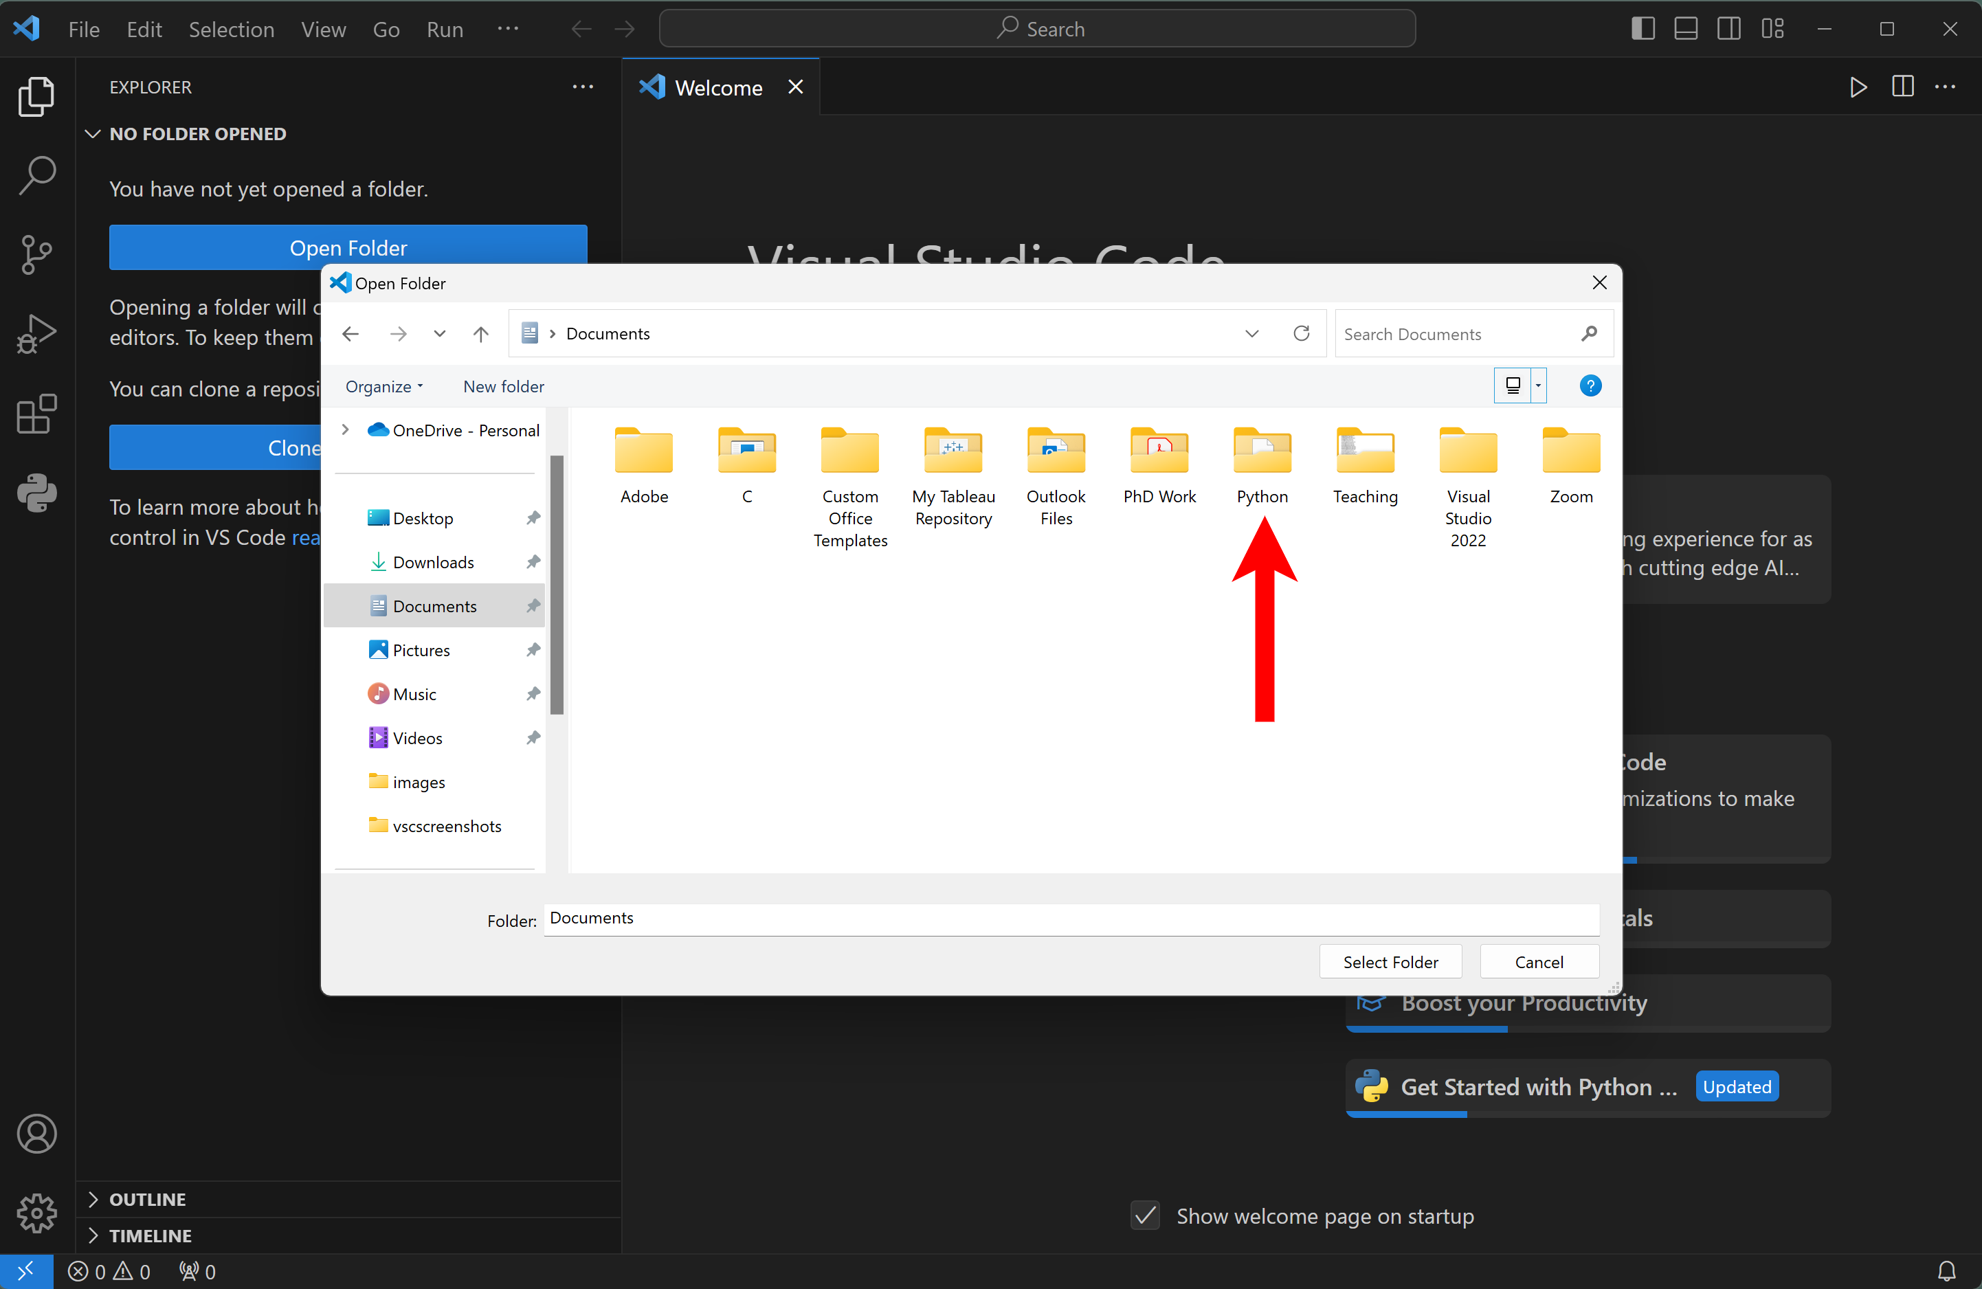
Task: Open notifications bell in status bar
Action: (x=1946, y=1272)
